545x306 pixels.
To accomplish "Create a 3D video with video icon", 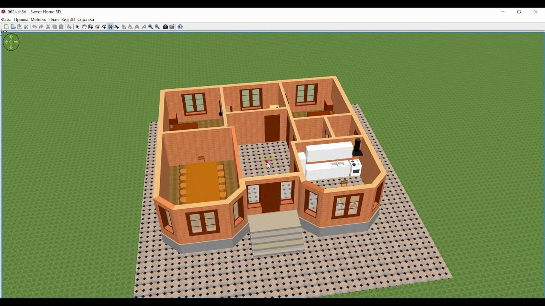I will pos(172,27).
